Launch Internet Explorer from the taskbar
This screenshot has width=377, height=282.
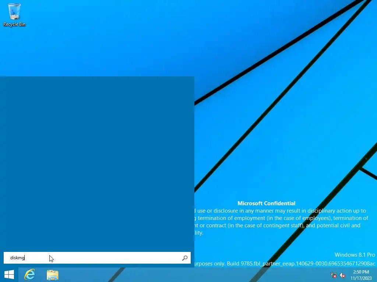[30, 275]
